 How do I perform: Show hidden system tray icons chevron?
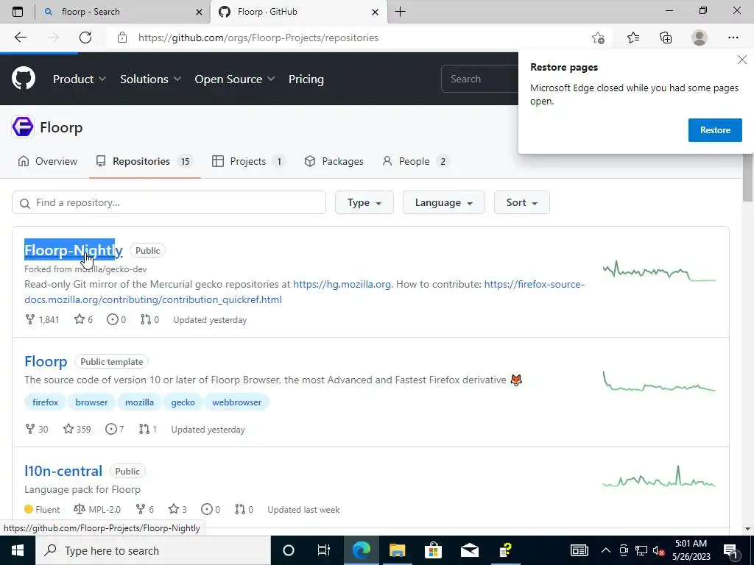[606, 550]
